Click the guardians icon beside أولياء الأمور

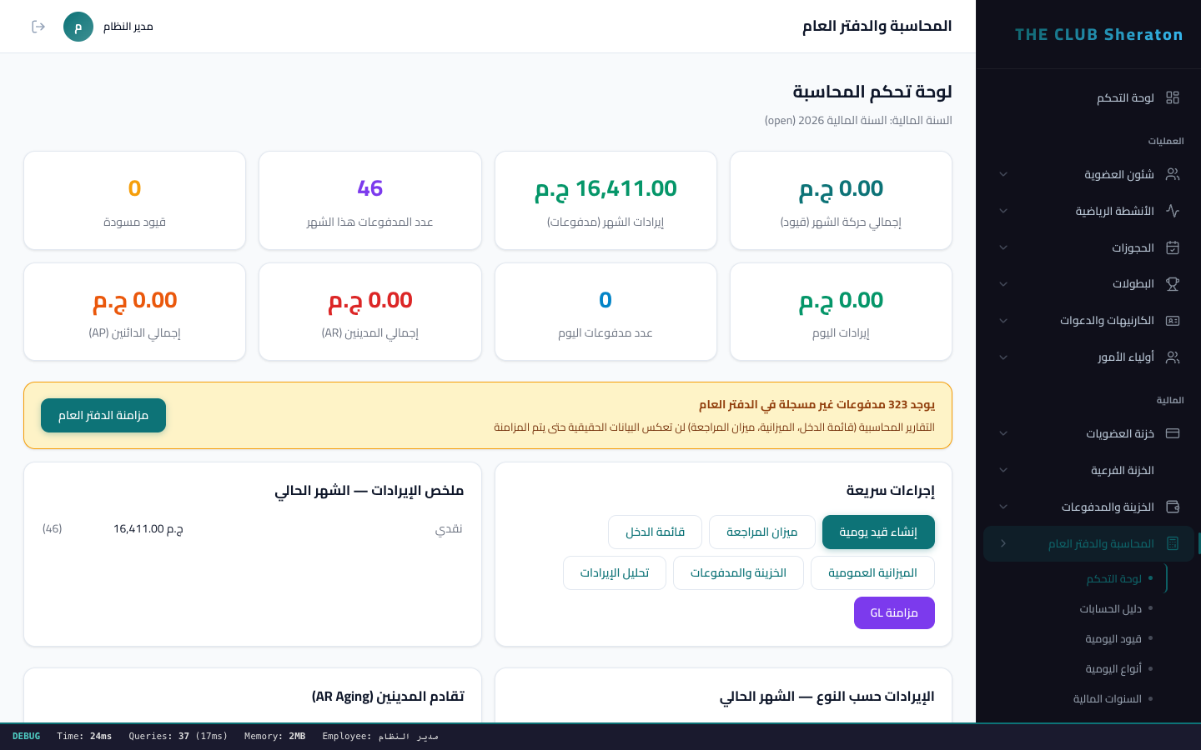pos(1173,357)
